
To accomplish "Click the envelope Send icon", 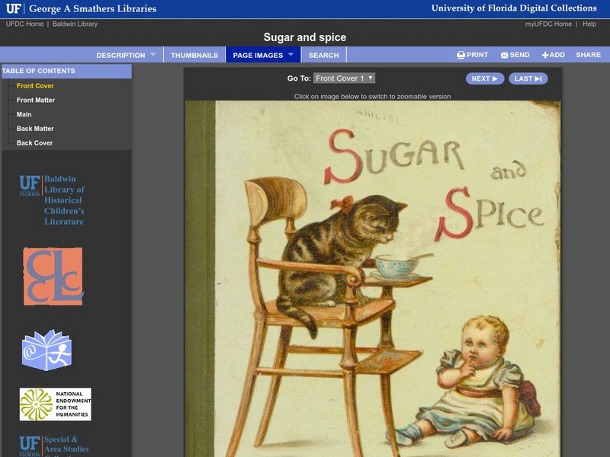I will (x=504, y=55).
